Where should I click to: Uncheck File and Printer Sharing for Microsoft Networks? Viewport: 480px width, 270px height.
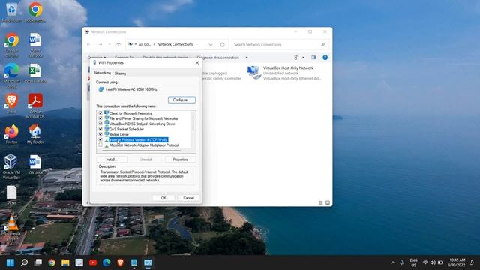[x=100, y=118]
